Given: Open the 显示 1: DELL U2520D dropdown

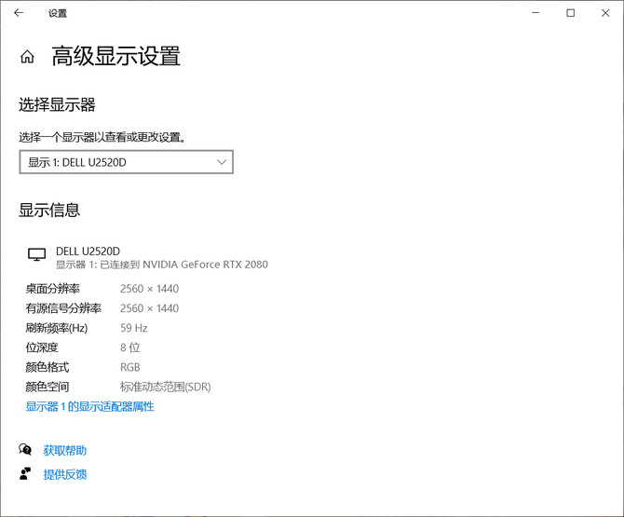Looking at the screenshot, I should click(x=126, y=162).
